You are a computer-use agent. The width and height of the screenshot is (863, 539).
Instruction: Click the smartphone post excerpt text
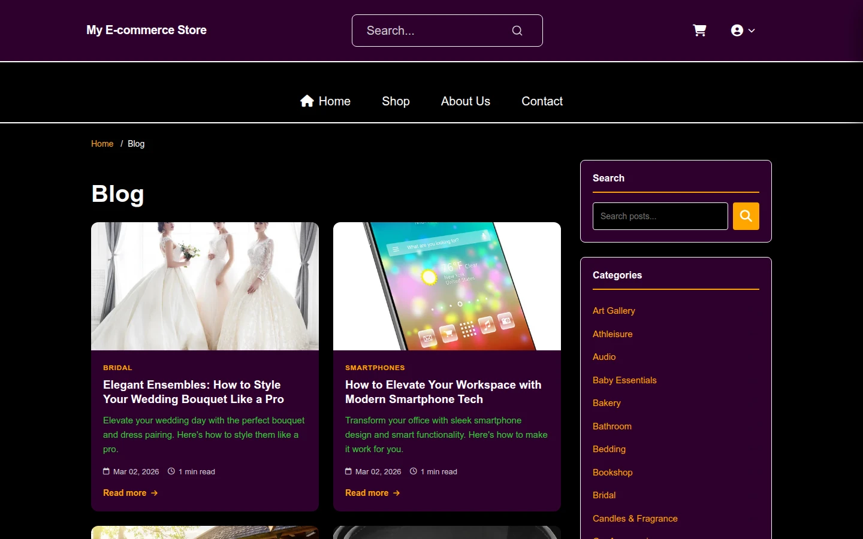coord(446,435)
